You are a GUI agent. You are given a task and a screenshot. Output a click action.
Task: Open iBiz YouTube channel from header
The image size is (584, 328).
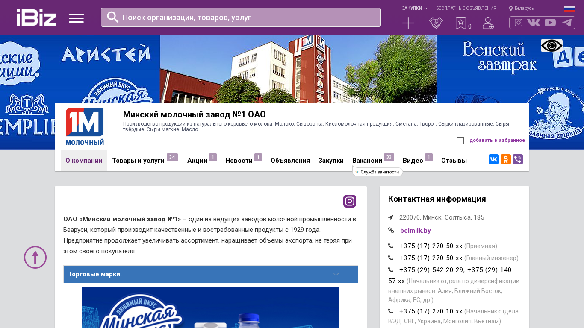click(550, 23)
